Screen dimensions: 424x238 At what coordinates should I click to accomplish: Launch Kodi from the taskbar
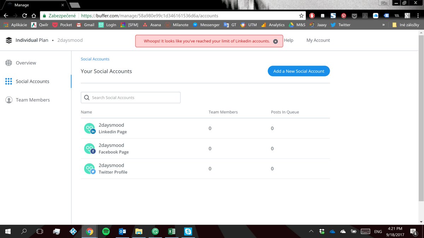tap(73, 232)
